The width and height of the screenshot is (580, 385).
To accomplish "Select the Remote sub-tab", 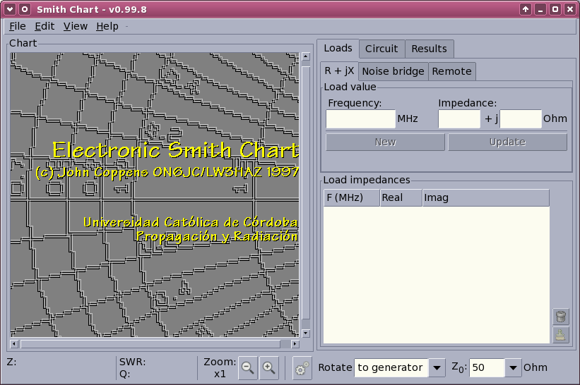I will tap(451, 71).
